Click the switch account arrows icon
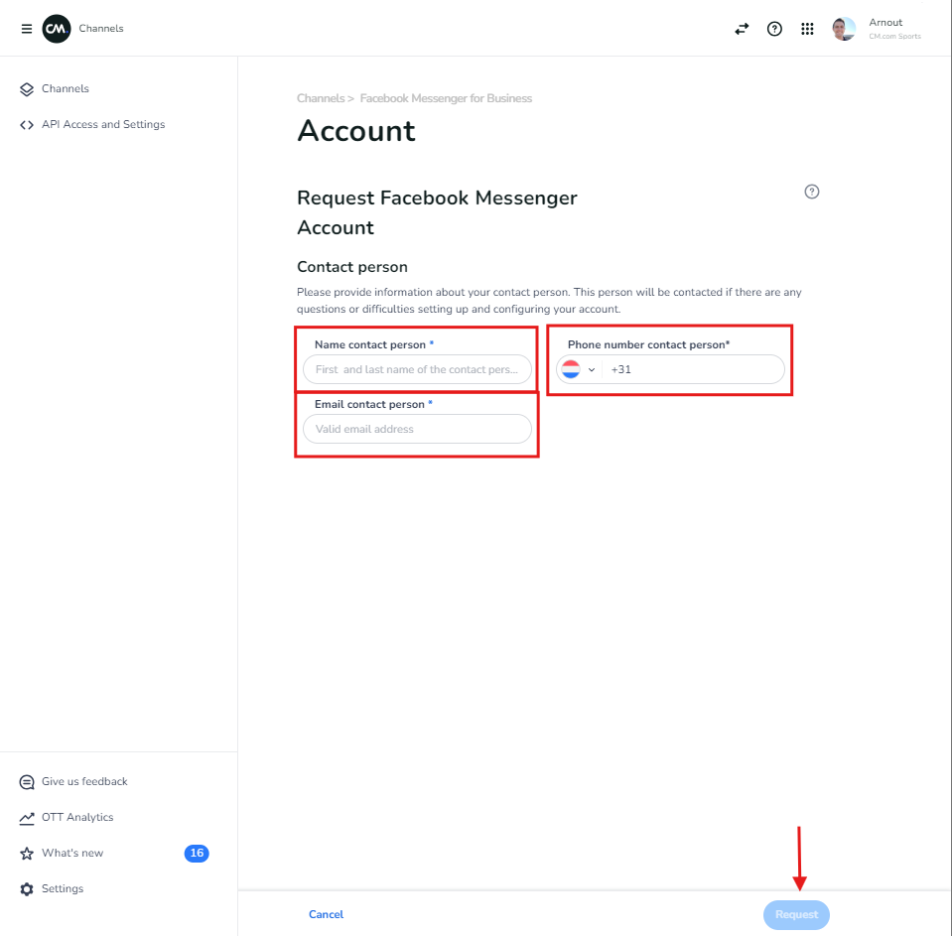Screen dimensions: 952x936 pos(742,29)
